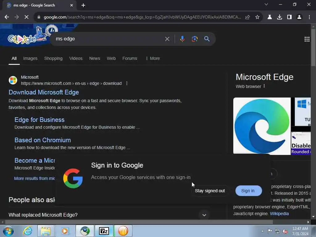Open the 7-Zip taskbar icon
Screen dimensions: 316x237
tap(104, 231)
